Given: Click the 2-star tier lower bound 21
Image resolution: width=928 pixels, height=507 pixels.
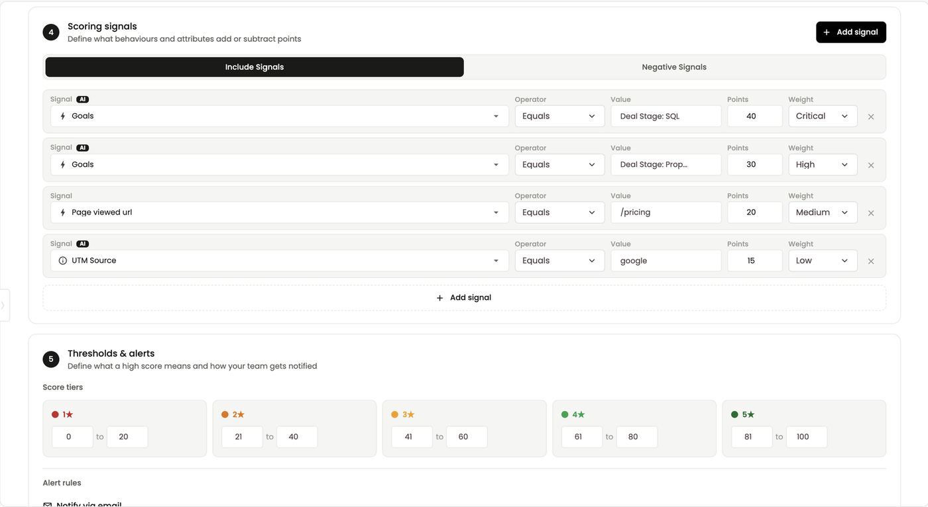Looking at the screenshot, I should point(243,437).
